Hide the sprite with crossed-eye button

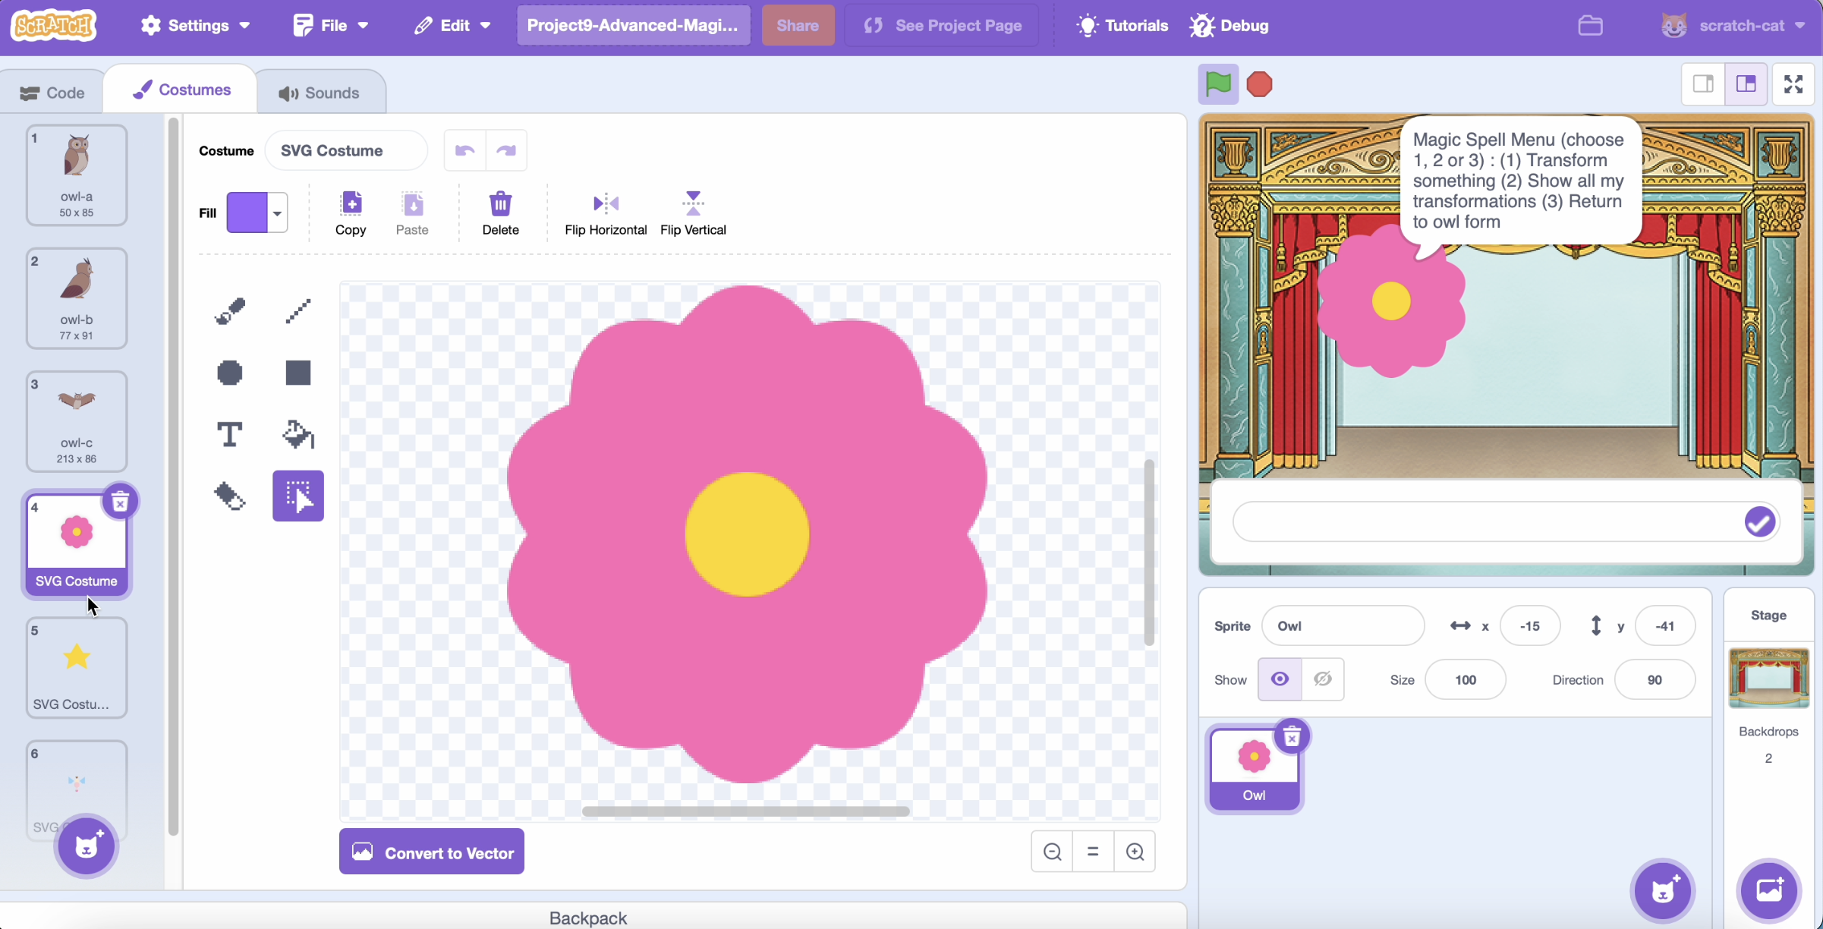coord(1322,679)
